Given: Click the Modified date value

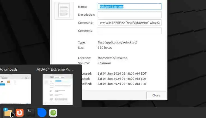Looking at the screenshot, I should pyautogui.click(x=122, y=84).
